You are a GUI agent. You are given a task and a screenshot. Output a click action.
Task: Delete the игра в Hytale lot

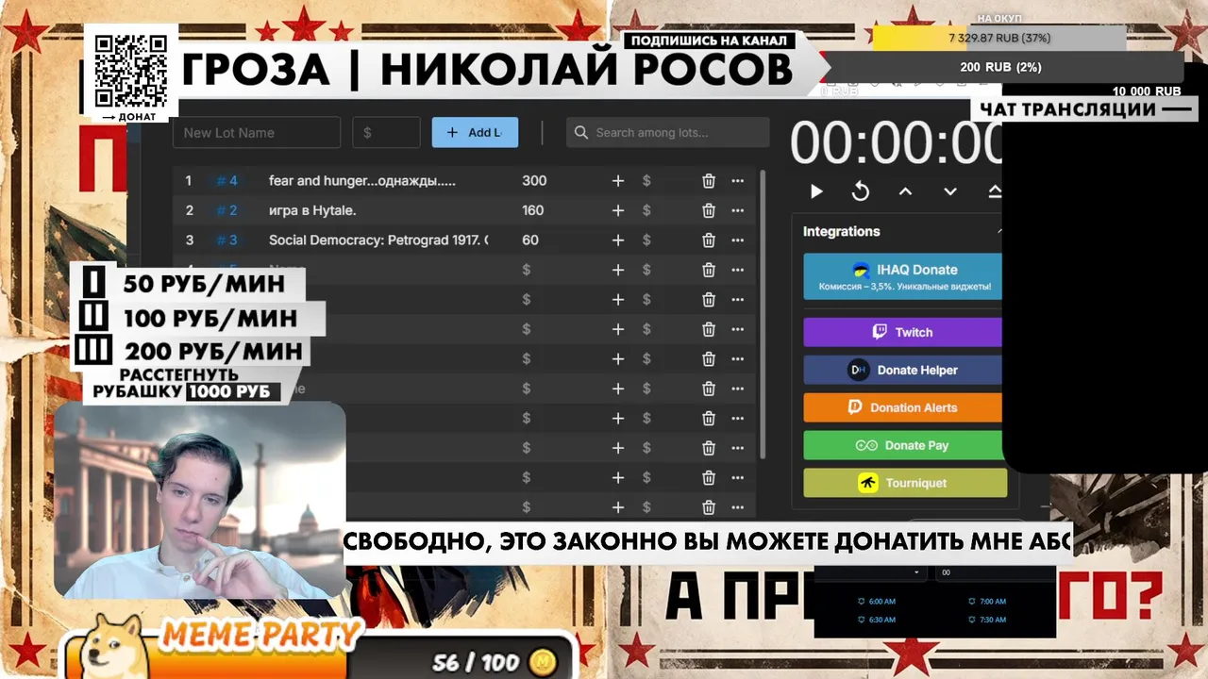click(x=709, y=210)
